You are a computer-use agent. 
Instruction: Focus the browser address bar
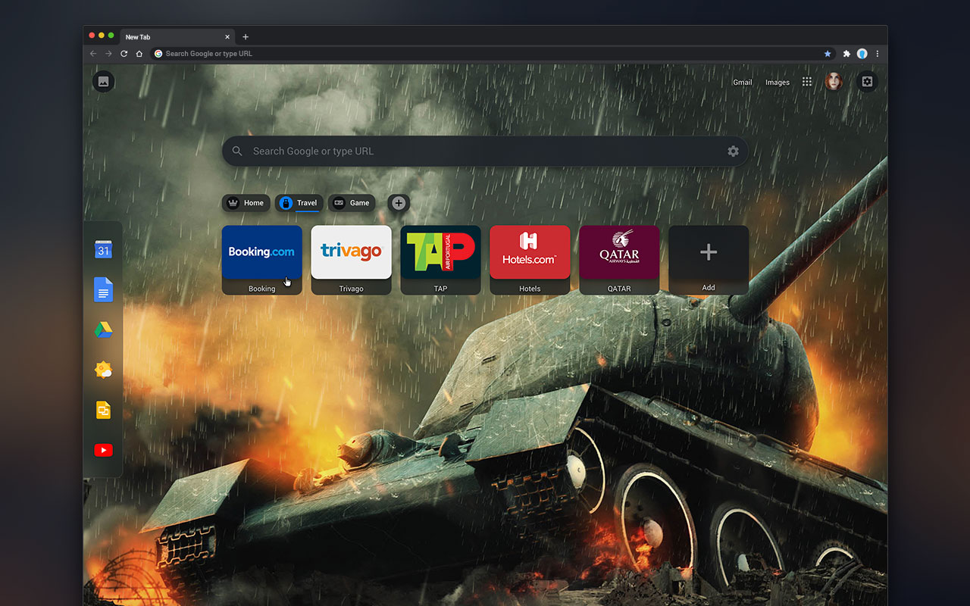(493, 54)
